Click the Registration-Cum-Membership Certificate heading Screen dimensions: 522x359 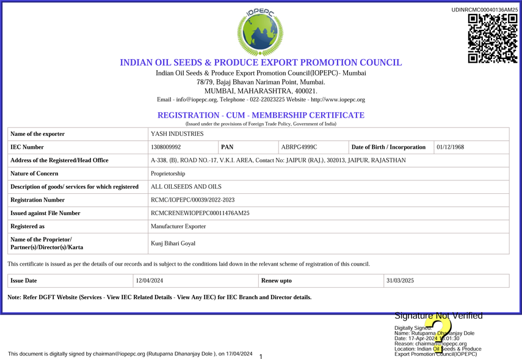(261, 115)
